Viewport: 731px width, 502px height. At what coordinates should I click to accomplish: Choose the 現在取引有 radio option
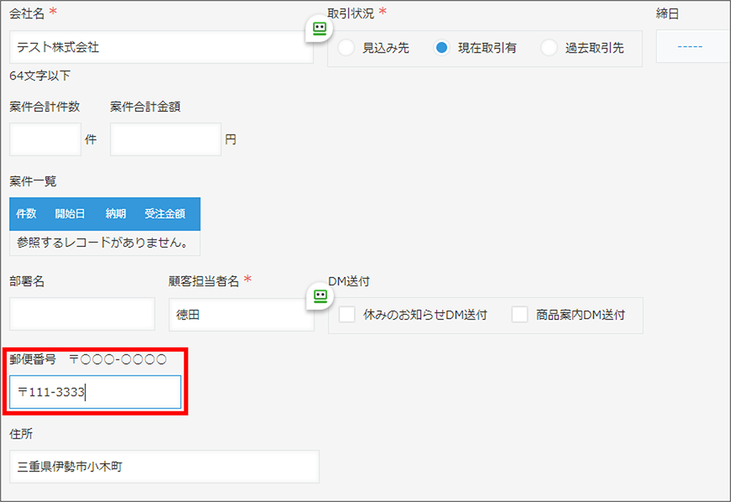tap(442, 48)
